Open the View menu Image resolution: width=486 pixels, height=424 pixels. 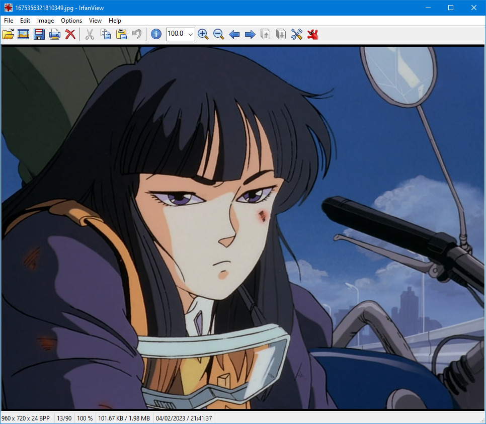95,21
